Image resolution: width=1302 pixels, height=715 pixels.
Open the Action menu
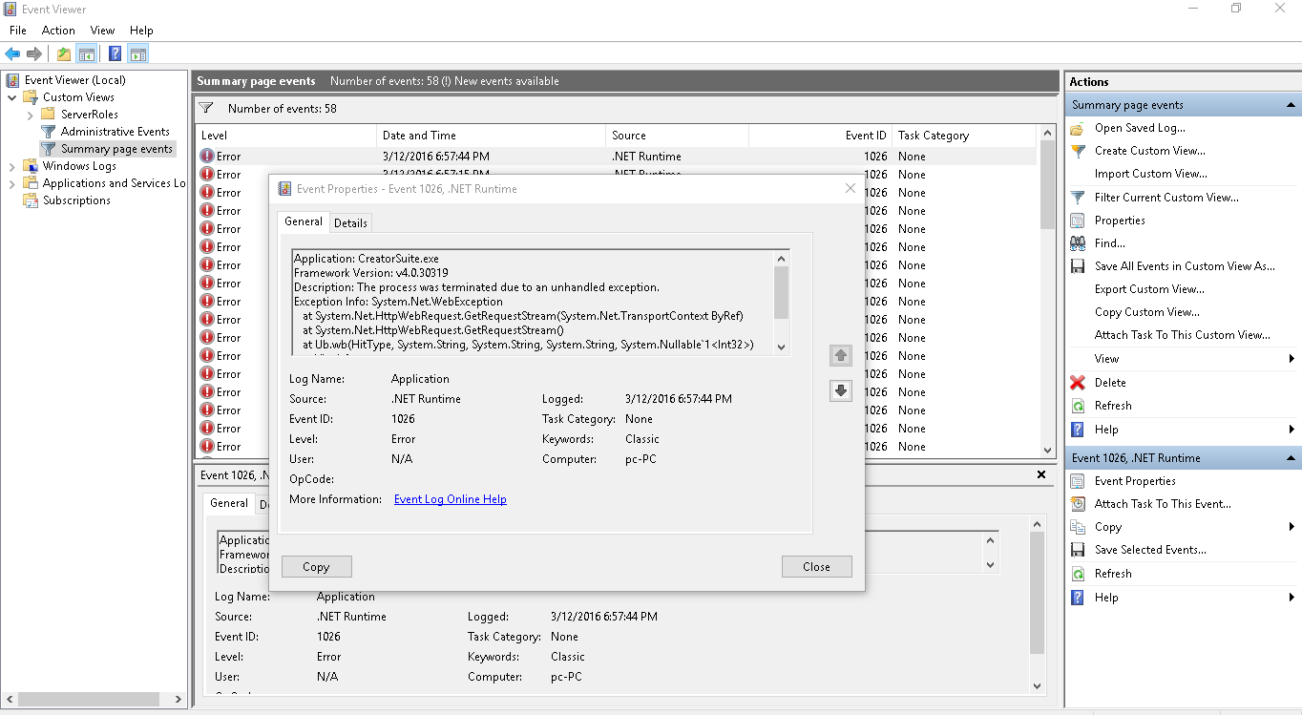point(58,31)
